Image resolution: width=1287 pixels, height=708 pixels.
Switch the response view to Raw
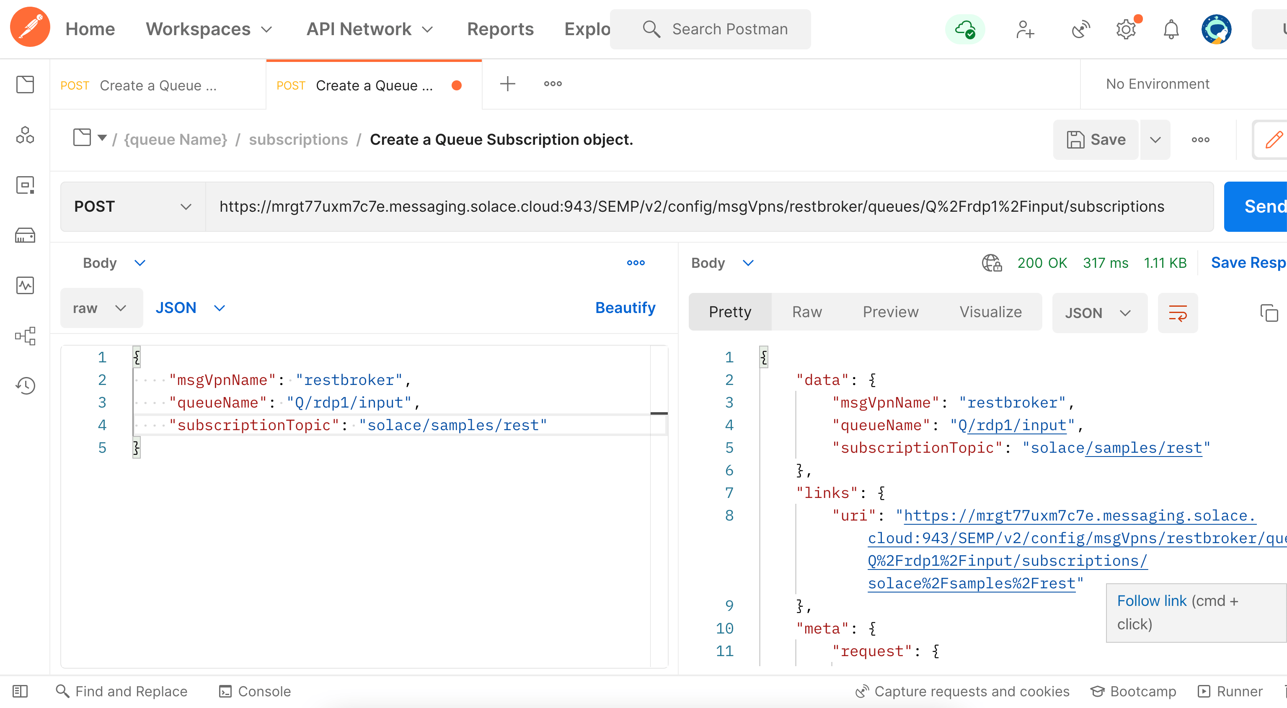(x=806, y=312)
